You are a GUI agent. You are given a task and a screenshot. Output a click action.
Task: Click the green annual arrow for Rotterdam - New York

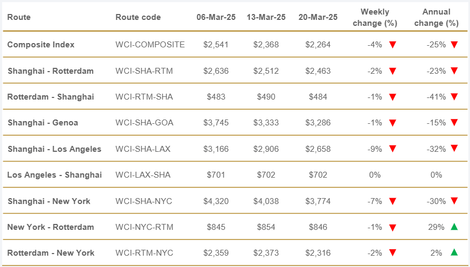coord(454,253)
